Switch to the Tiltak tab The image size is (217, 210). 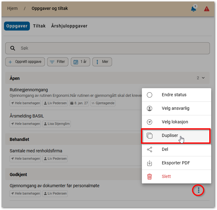(x=39, y=26)
